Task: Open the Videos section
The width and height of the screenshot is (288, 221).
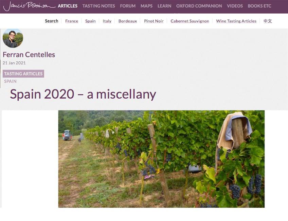Action: tap(235, 6)
